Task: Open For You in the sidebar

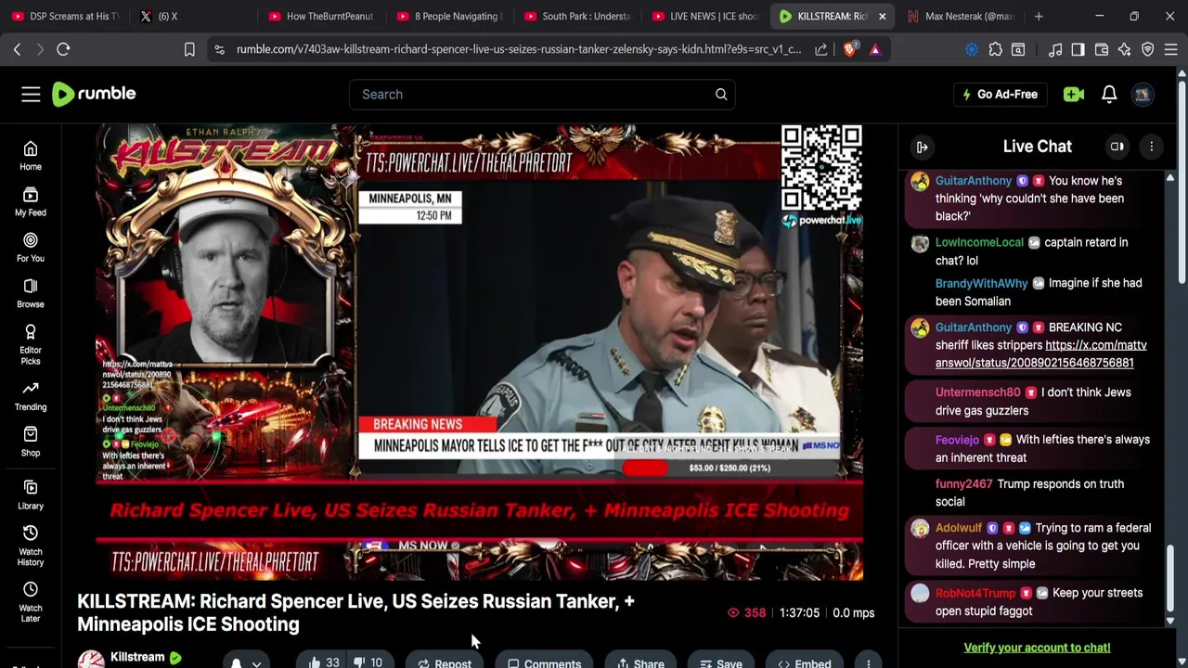Action: point(31,248)
